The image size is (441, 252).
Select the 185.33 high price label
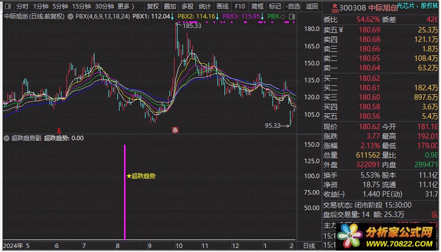(x=192, y=26)
